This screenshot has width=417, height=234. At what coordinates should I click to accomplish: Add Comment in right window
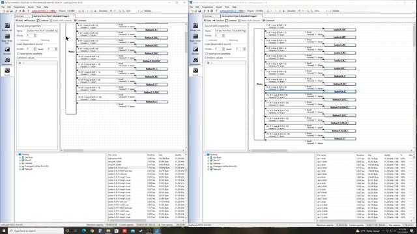click(268, 20)
